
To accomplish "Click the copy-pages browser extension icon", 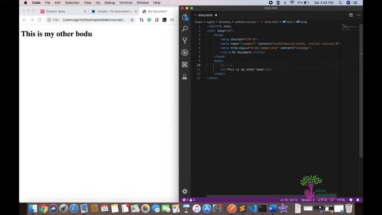I will point(141,20).
